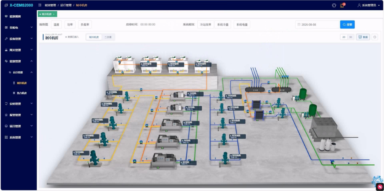Expand the 项目管理 sidebar menu chevron

32,126
